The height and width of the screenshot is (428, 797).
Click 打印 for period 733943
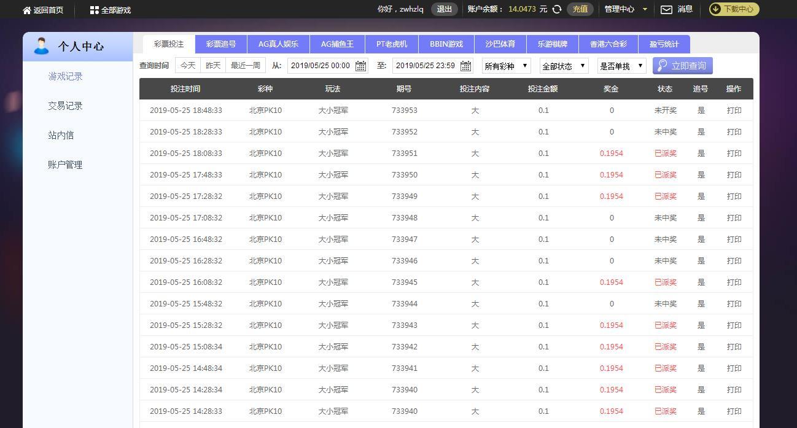point(734,325)
